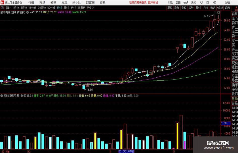Click the MA20: 20.46 indicator value
This screenshot has height=153, width=238.
click(64, 12)
